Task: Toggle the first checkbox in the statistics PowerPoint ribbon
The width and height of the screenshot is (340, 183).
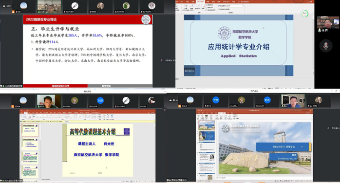Action: tap(206, 5)
